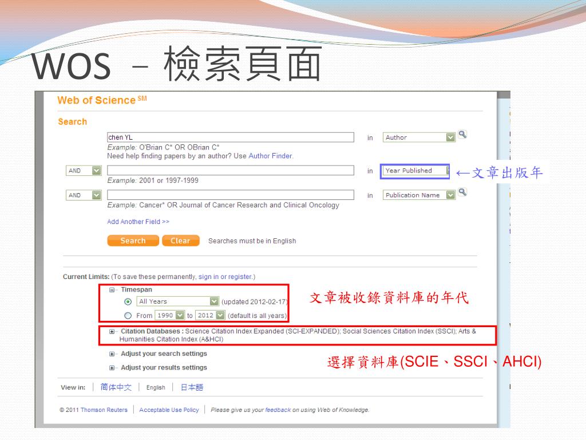Screen dimensions: 586x440
Task: Open the Thomson Reuters link
Action: [x=104, y=410]
